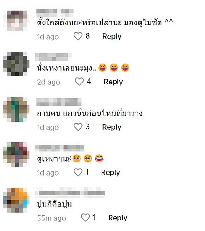Reply to the 2d ago comment
The width and height of the screenshot is (205, 231).
pyautogui.click(x=113, y=82)
